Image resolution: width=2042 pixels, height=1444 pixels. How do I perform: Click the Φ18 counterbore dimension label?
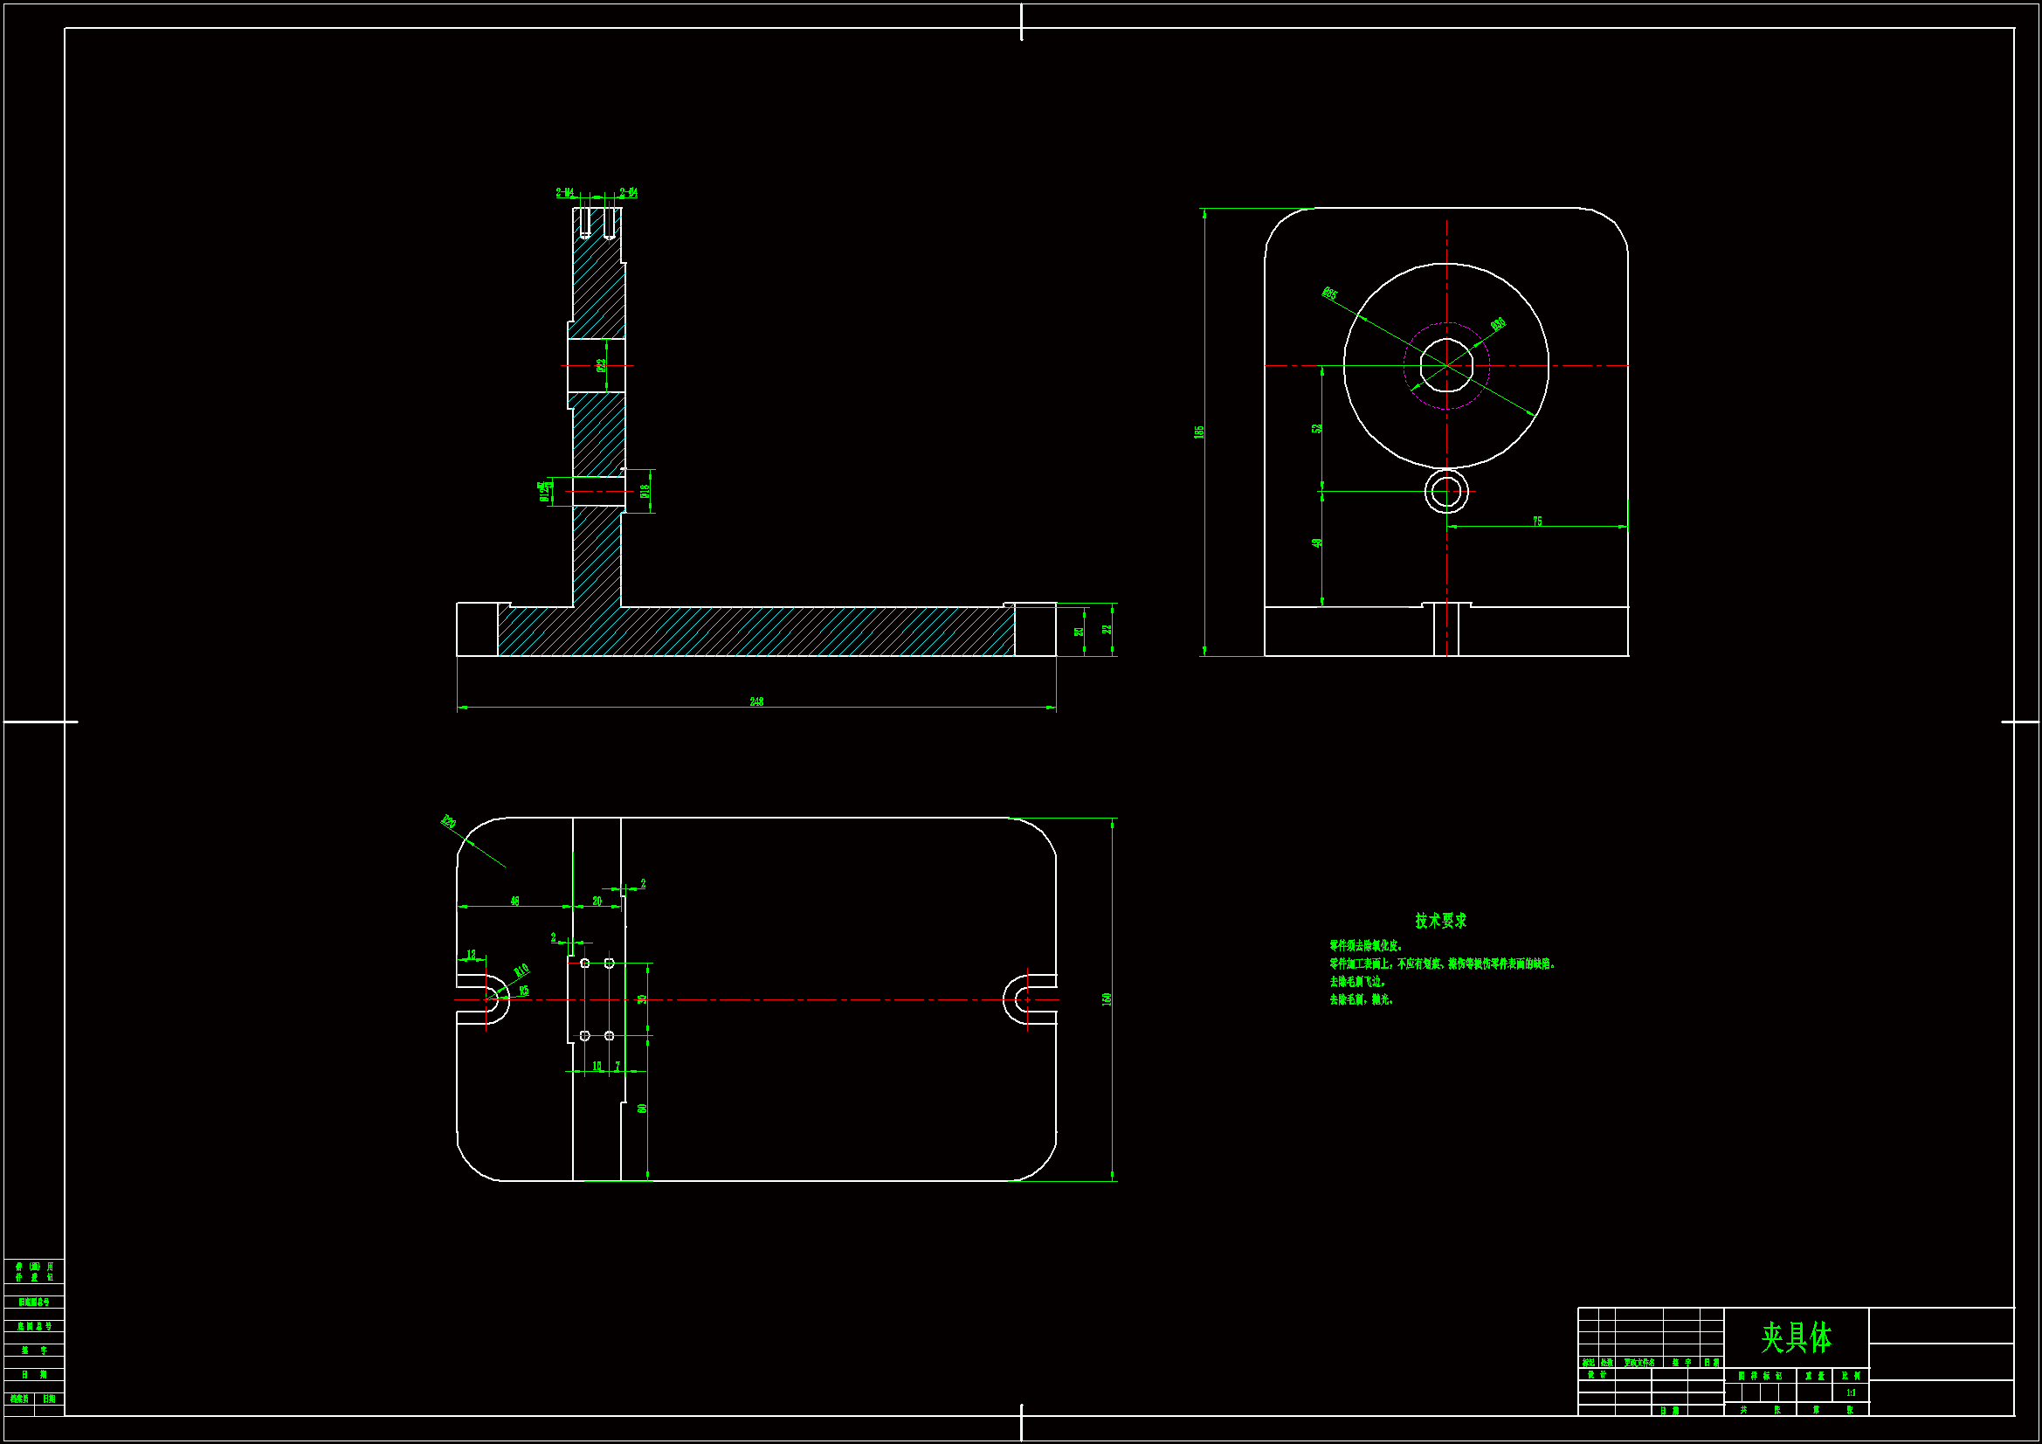coord(645,490)
